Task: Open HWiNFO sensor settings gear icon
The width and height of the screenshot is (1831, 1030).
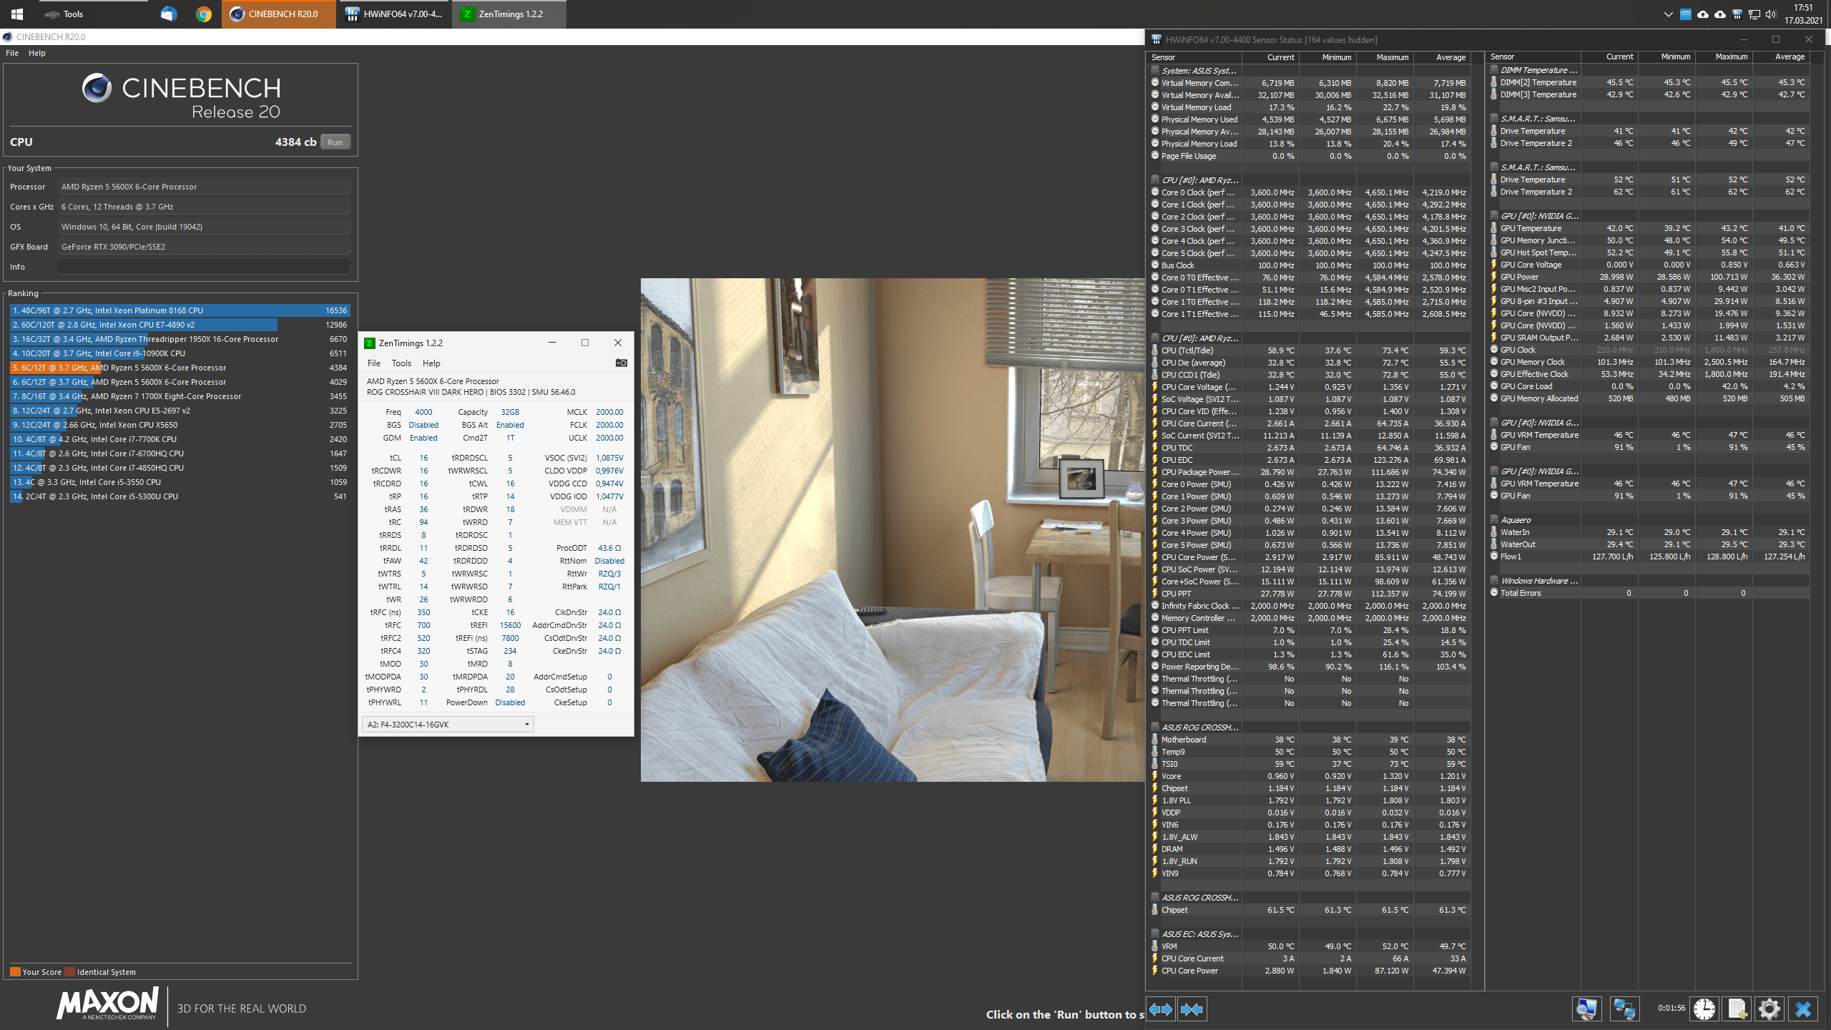Action: coord(1769,1009)
